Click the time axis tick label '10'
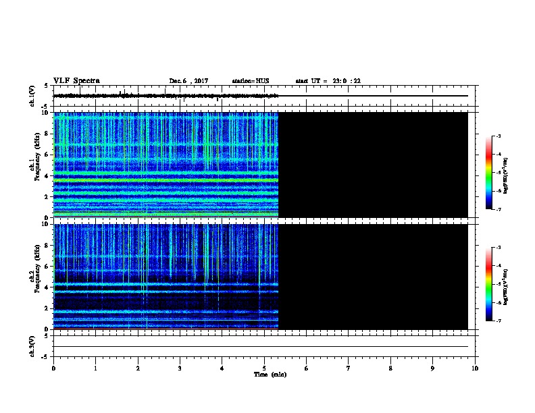This screenshot has width=535, height=413. (475, 368)
